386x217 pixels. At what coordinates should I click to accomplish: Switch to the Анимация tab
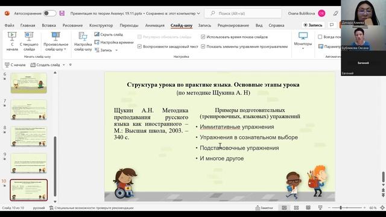click(154, 25)
